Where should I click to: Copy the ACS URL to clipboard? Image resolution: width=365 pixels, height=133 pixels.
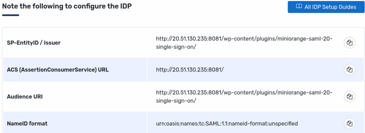click(x=349, y=70)
